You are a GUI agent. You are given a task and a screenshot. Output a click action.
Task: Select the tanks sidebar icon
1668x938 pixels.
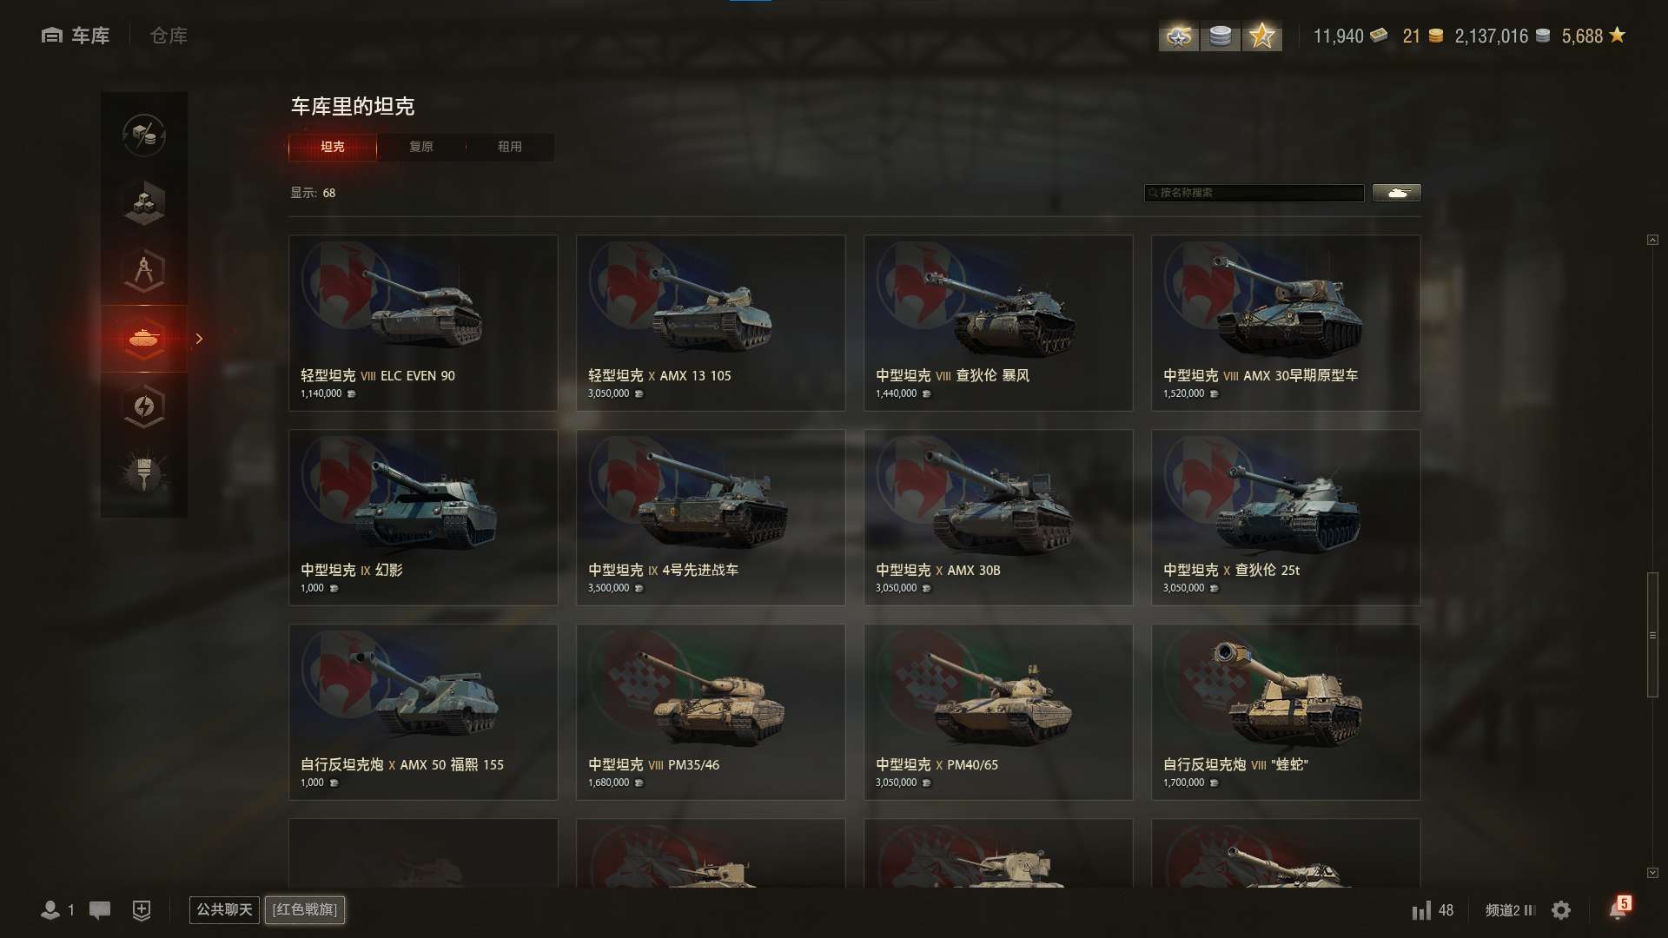click(x=144, y=339)
